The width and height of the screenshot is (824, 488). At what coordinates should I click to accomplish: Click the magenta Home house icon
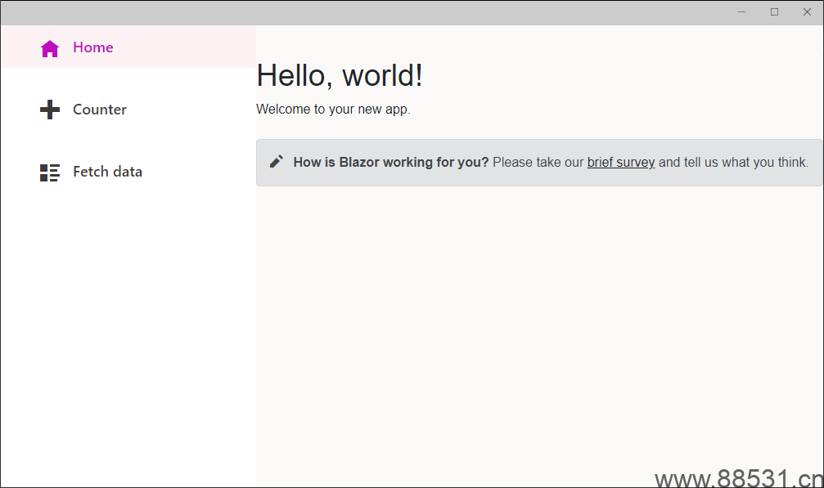pyautogui.click(x=50, y=48)
